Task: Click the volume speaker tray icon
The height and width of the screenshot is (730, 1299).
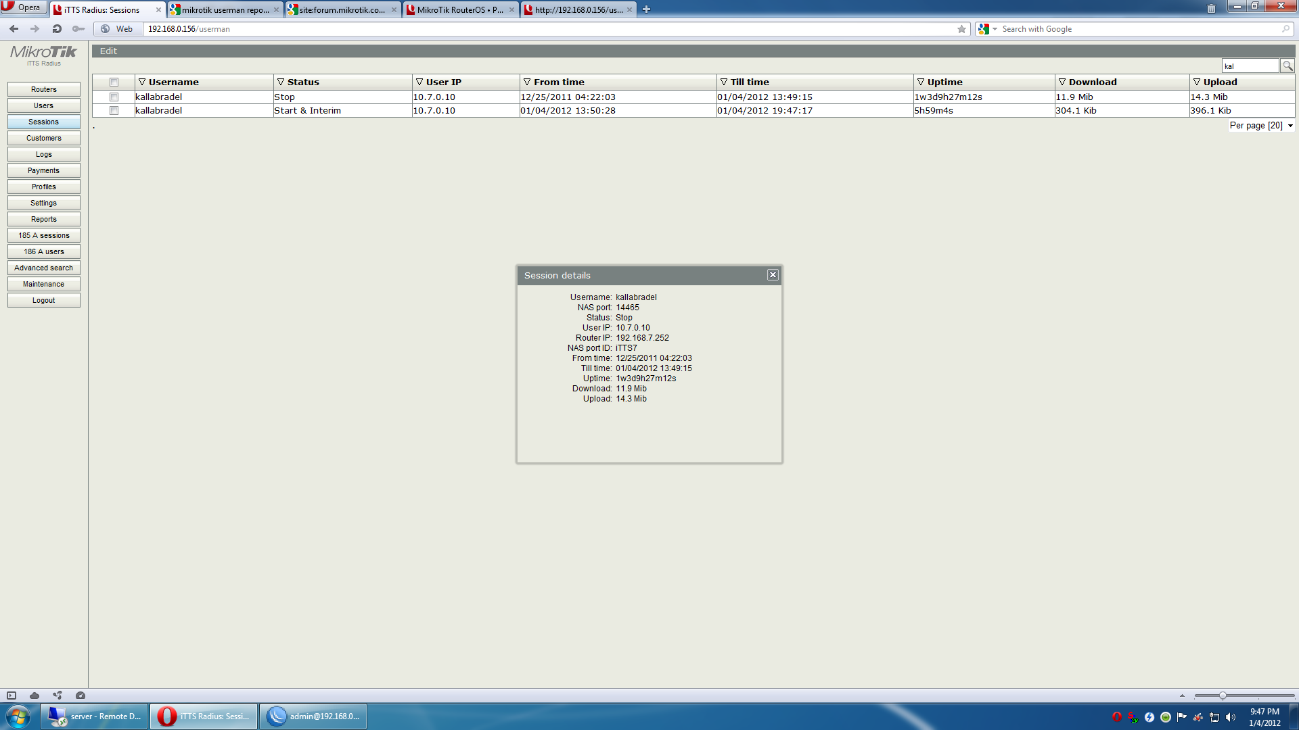Action: pos(1230,717)
